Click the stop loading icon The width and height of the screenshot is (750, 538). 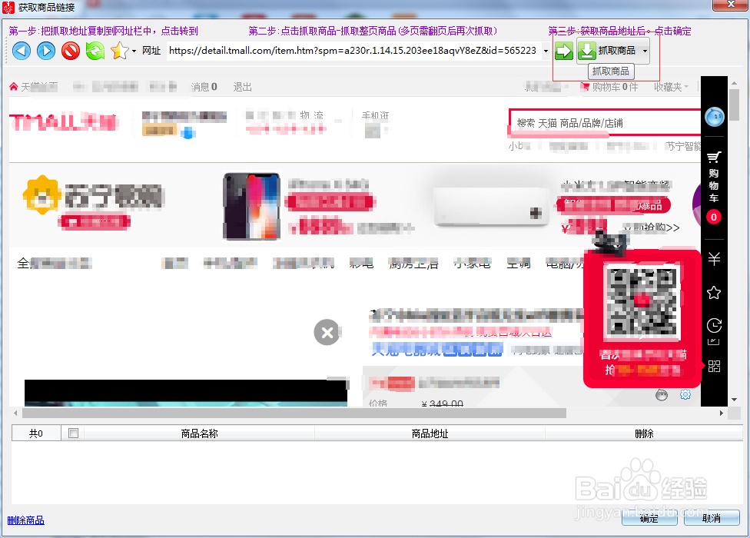pos(70,51)
